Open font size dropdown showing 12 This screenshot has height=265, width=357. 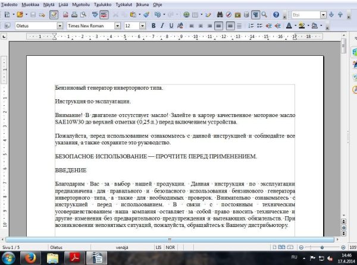click(x=143, y=26)
